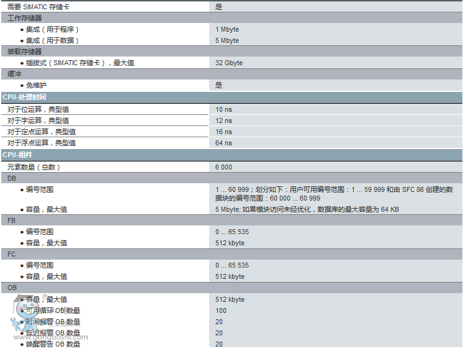Viewport: 463px width, 349px height.
Task: Click the FC group heading row
Action: coord(12,254)
